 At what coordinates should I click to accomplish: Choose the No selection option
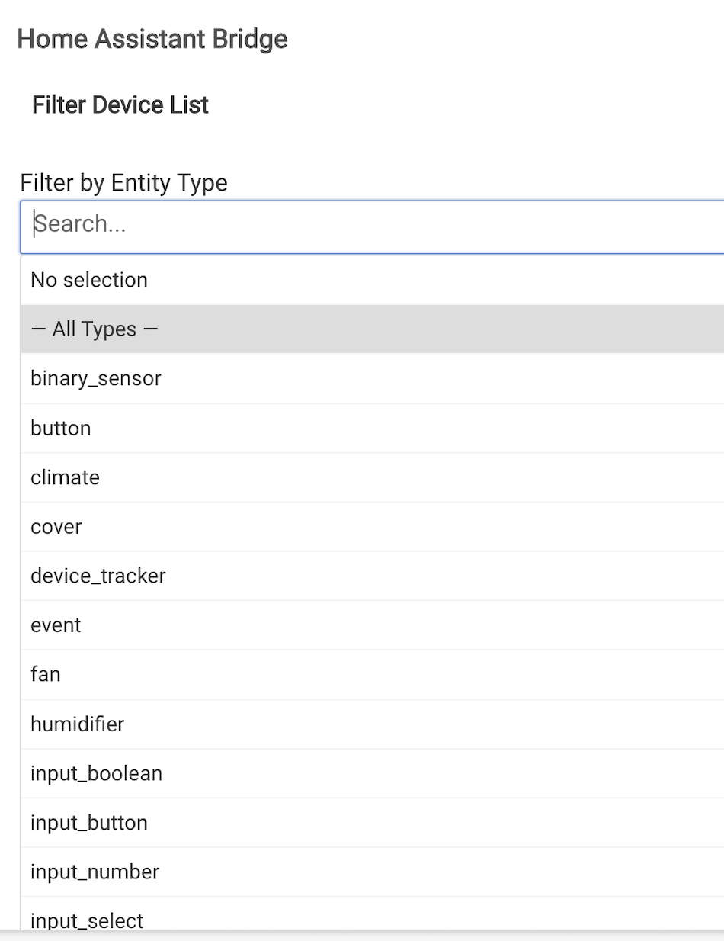[x=89, y=280]
